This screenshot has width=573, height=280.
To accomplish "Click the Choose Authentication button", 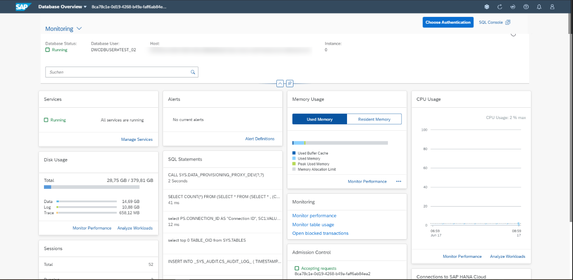I will pos(448,22).
